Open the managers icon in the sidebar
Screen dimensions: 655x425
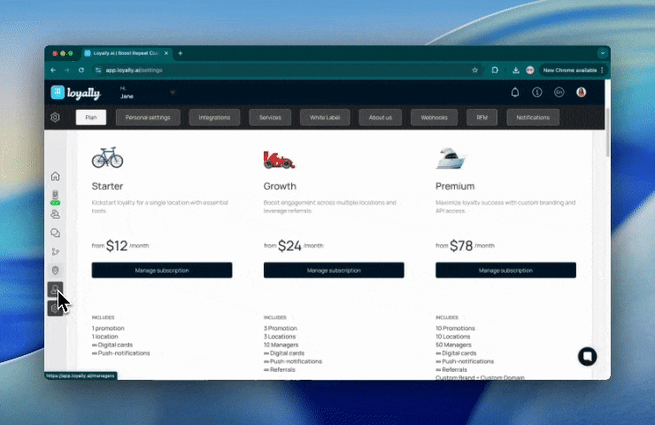pos(55,290)
